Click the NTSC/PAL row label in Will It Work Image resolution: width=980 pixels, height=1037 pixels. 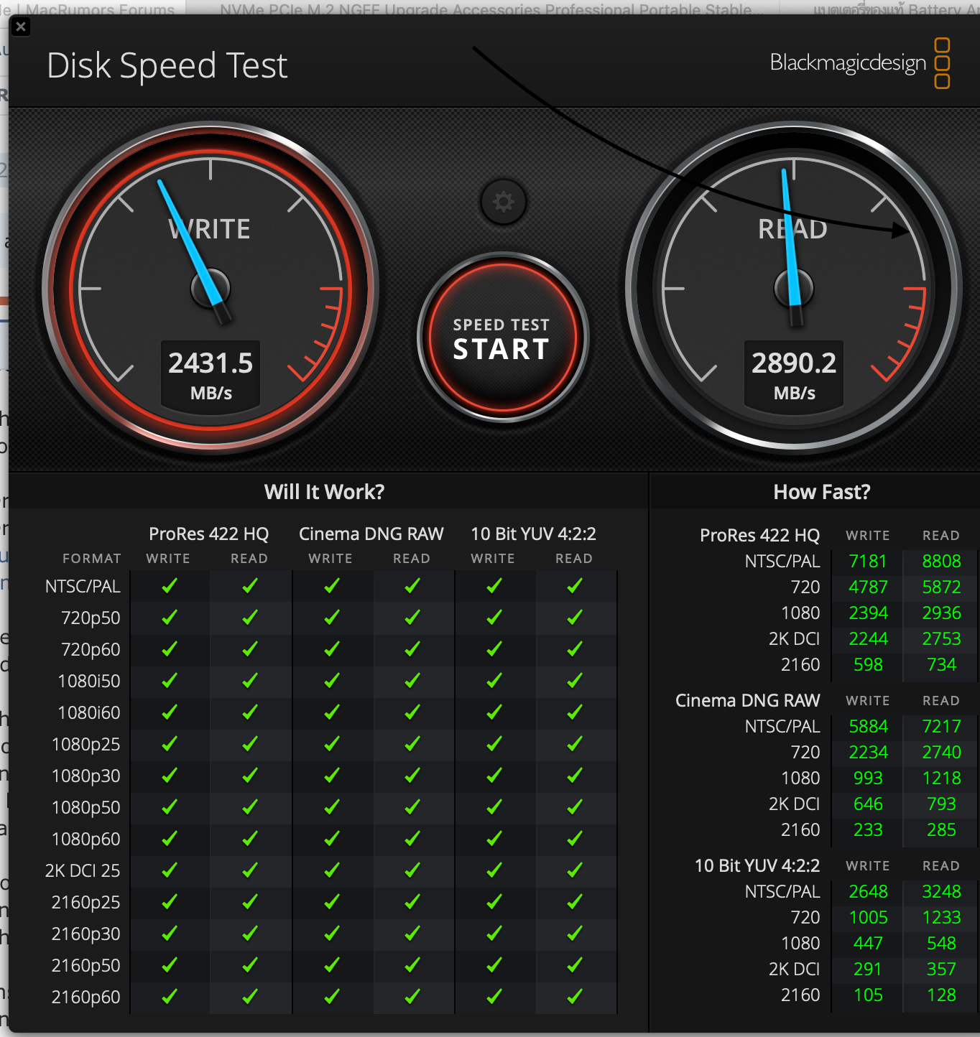click(x=83, y=587)
